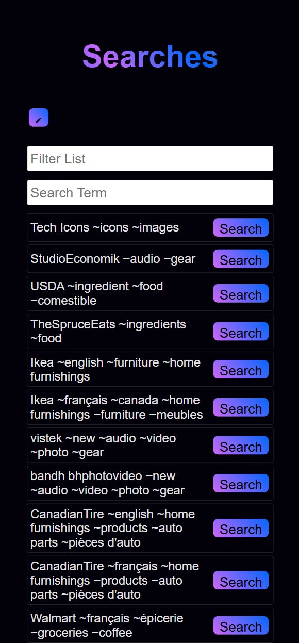
Task: Select the StudioEconomik audio gear label
Action: (113, 259)
